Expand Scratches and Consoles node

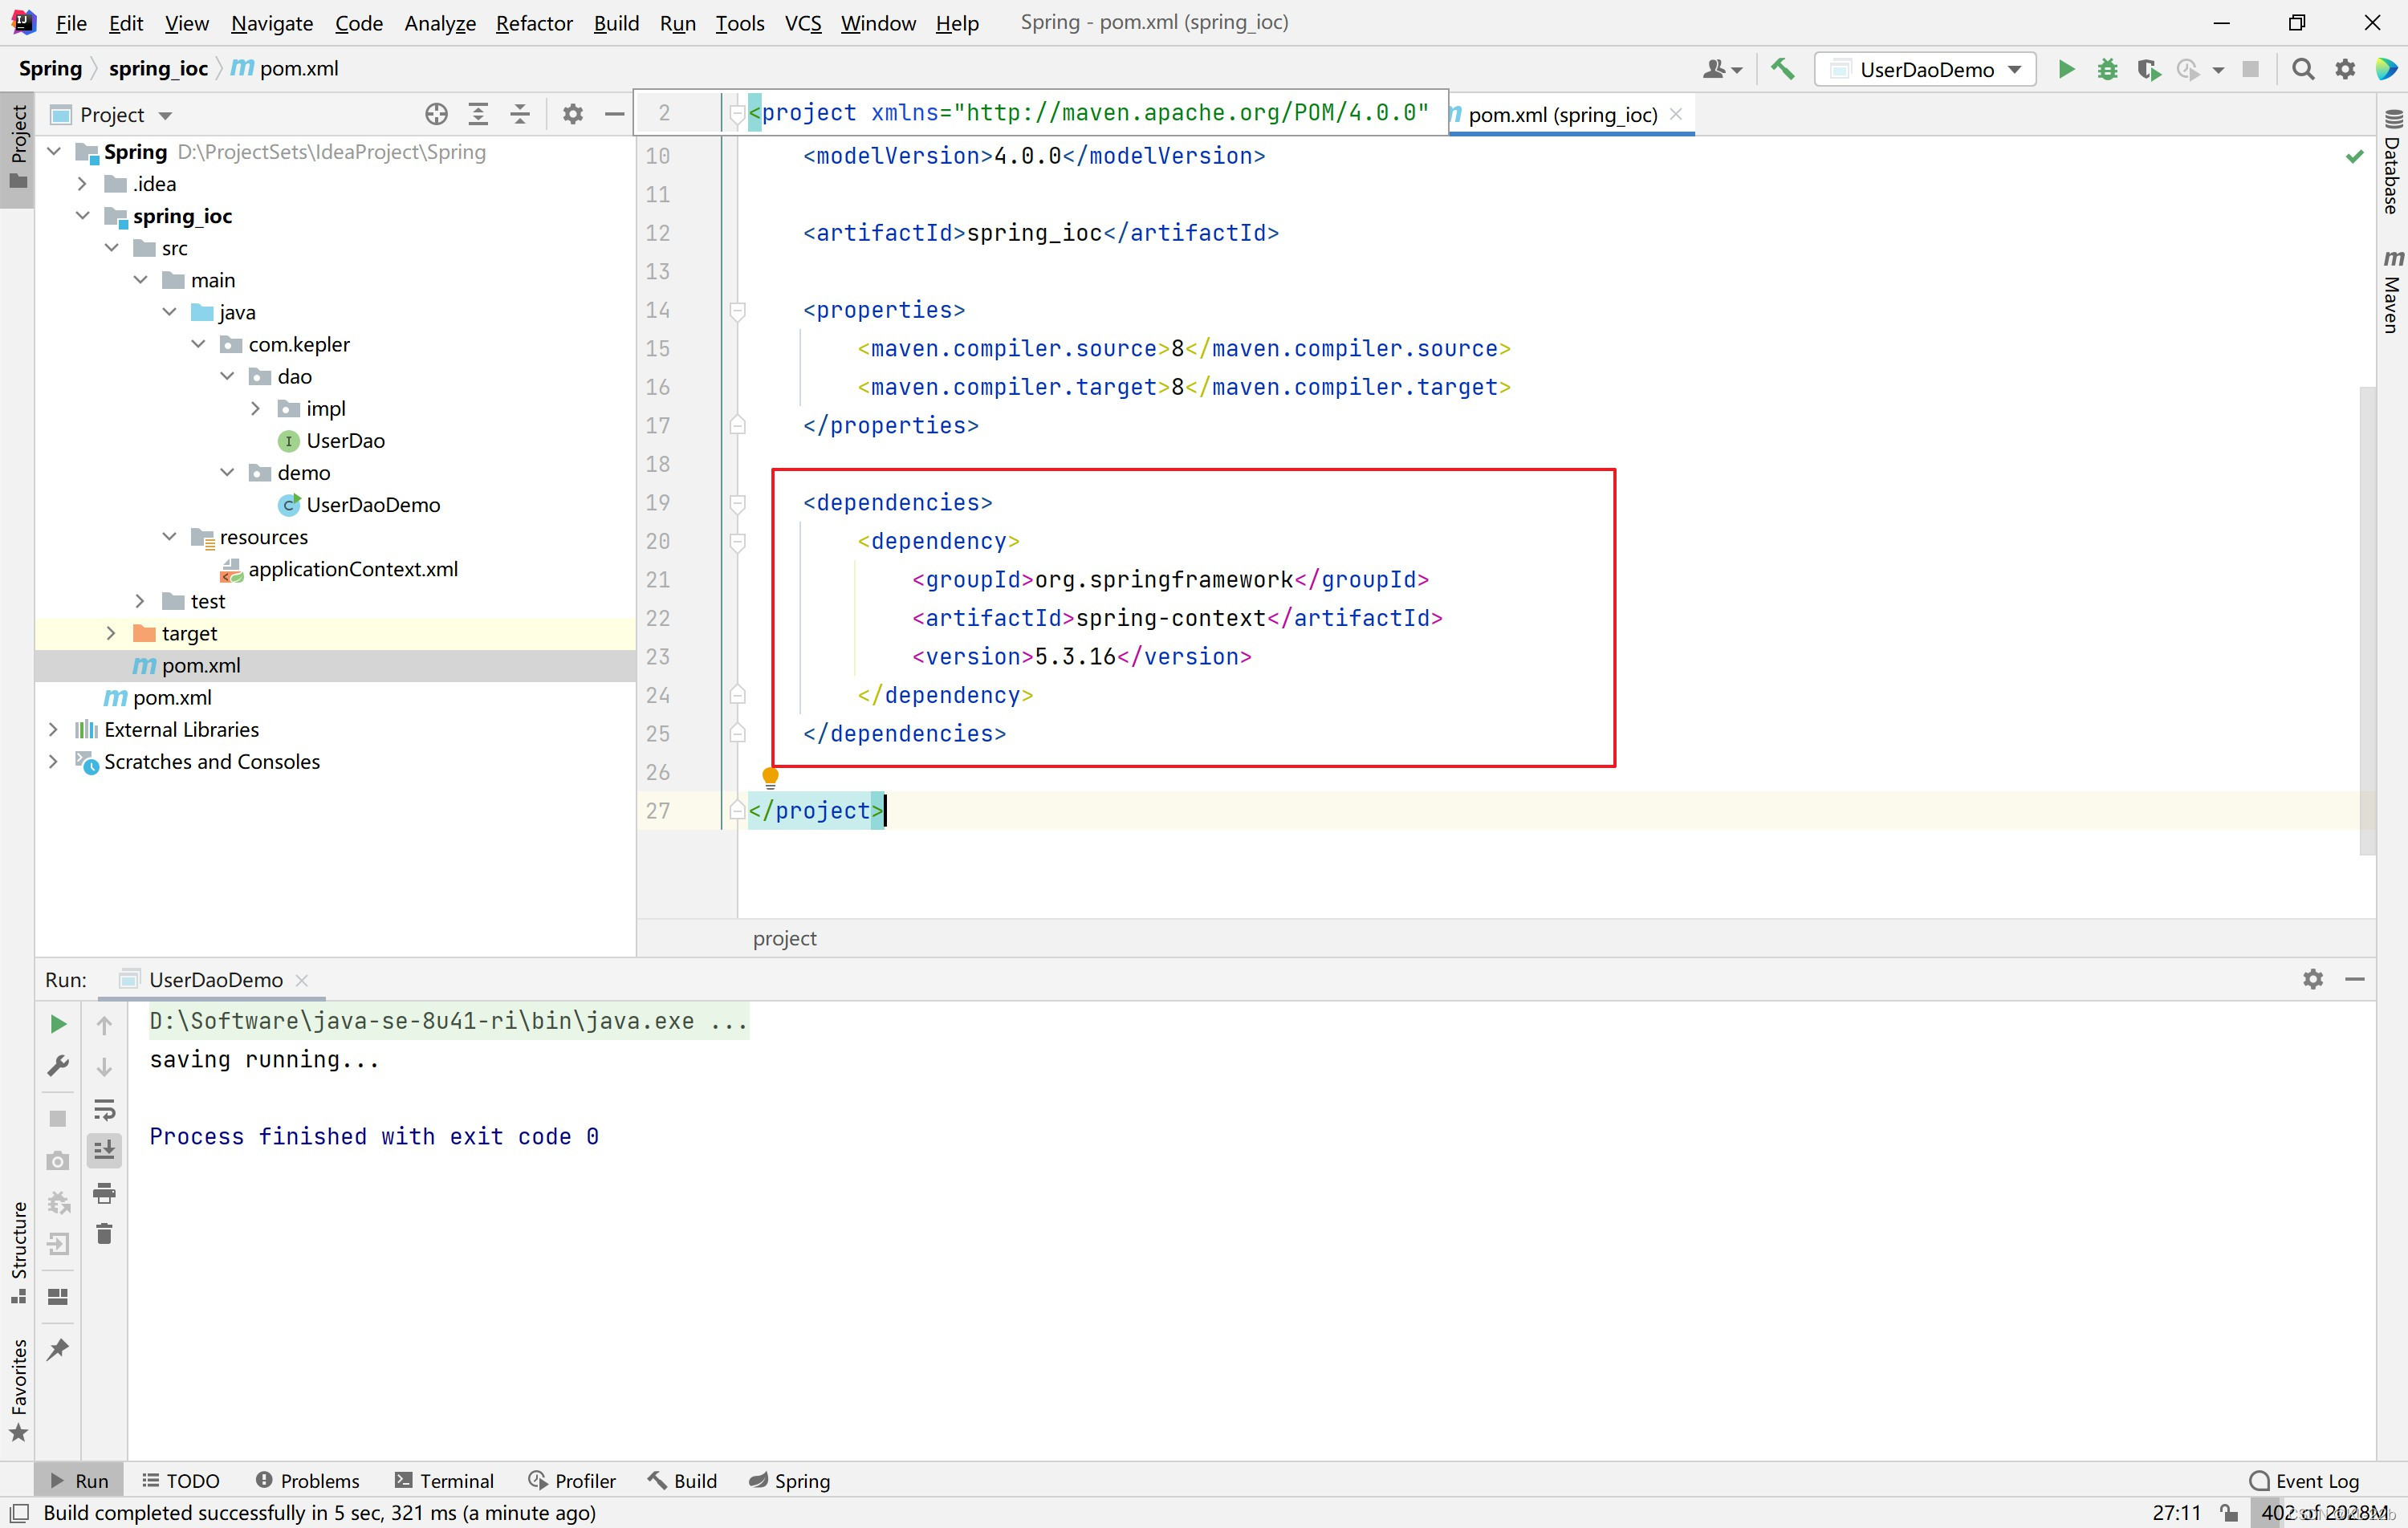pos(53,762)
